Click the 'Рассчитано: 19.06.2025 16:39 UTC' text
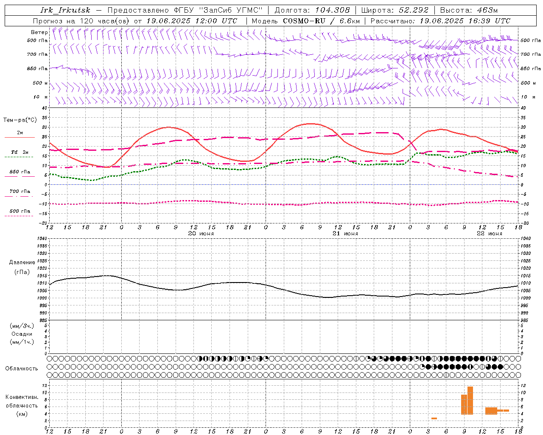This screenshot has width=543, height=435. click(x=440, y=21)
